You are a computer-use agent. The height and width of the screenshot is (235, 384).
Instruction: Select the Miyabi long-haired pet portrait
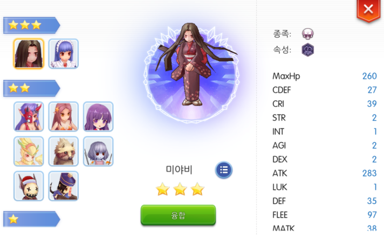(29, 54)
